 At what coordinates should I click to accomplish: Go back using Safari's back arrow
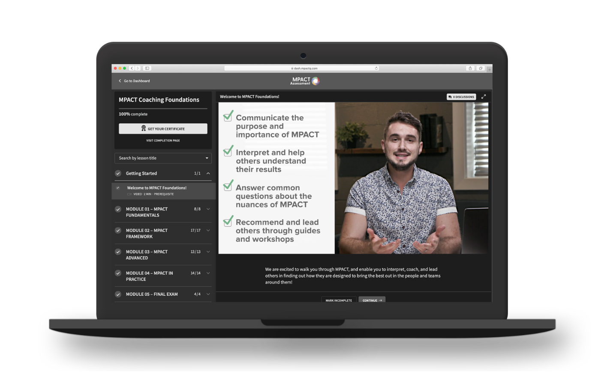click(x=132, y=68)
